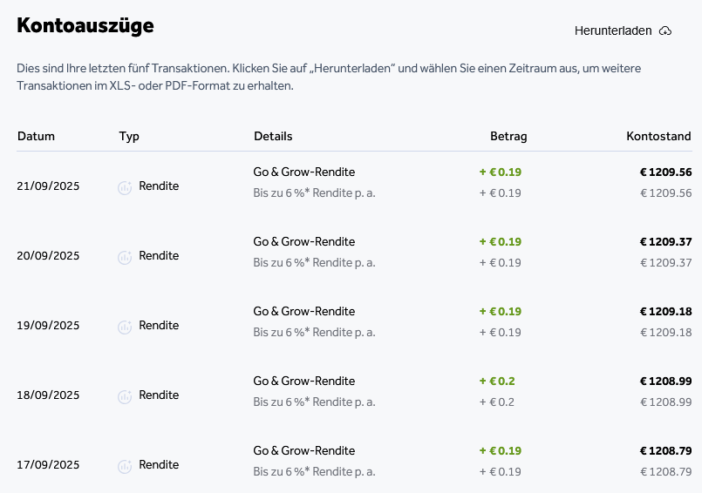
Task: Click the 17/09/2025 date cell
Action: click(48, 465)
